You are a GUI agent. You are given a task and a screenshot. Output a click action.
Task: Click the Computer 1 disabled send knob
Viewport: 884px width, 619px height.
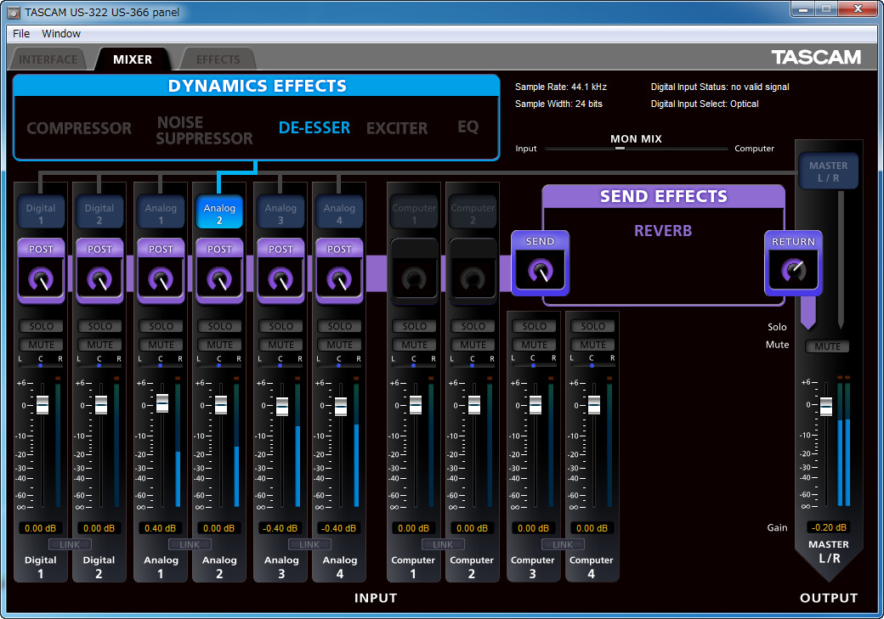pyautogui.click(x=414, y=279)
